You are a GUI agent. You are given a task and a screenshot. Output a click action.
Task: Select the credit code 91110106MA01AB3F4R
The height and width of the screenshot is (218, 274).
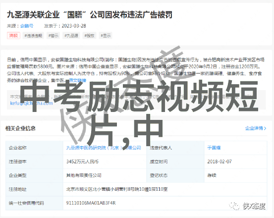coord(91,203)
